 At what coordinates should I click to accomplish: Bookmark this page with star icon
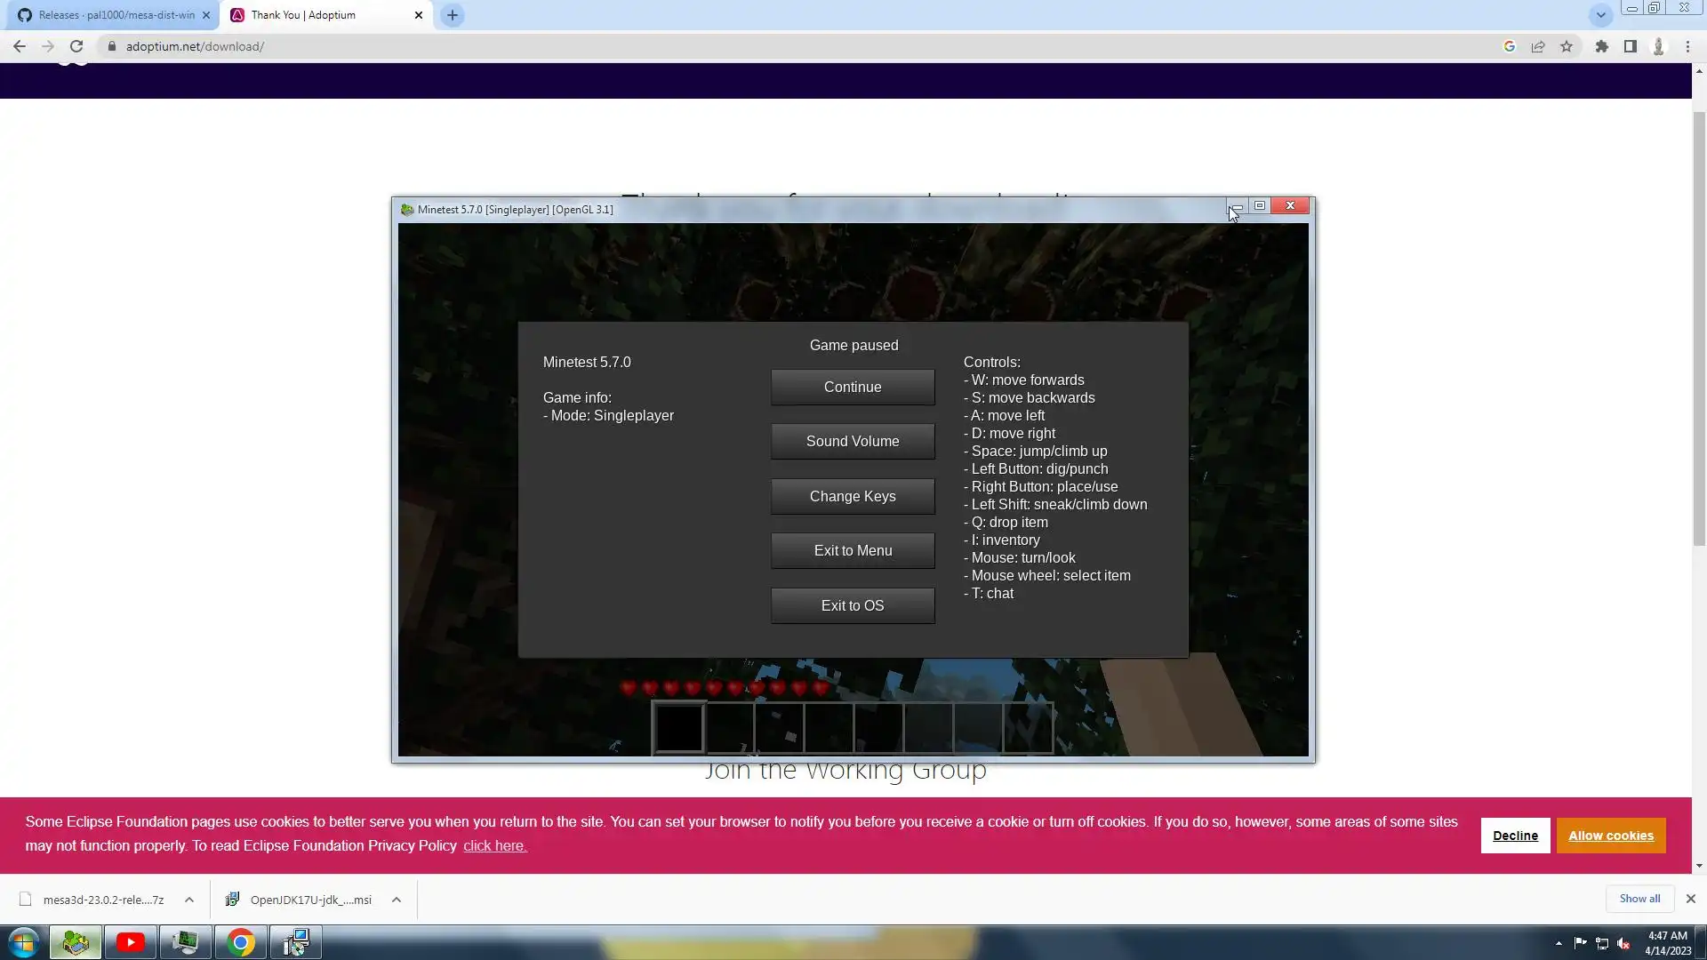pos(1567,46)
